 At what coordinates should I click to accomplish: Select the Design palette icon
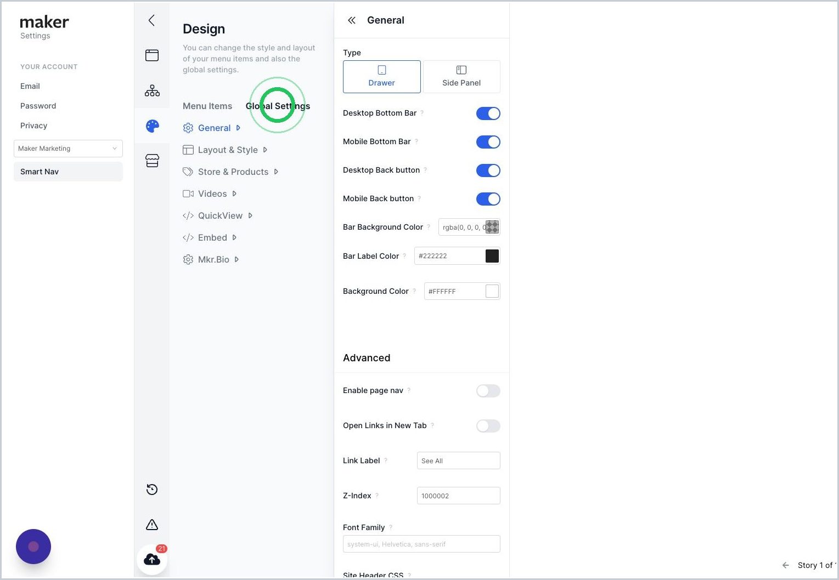click(152, 126)
